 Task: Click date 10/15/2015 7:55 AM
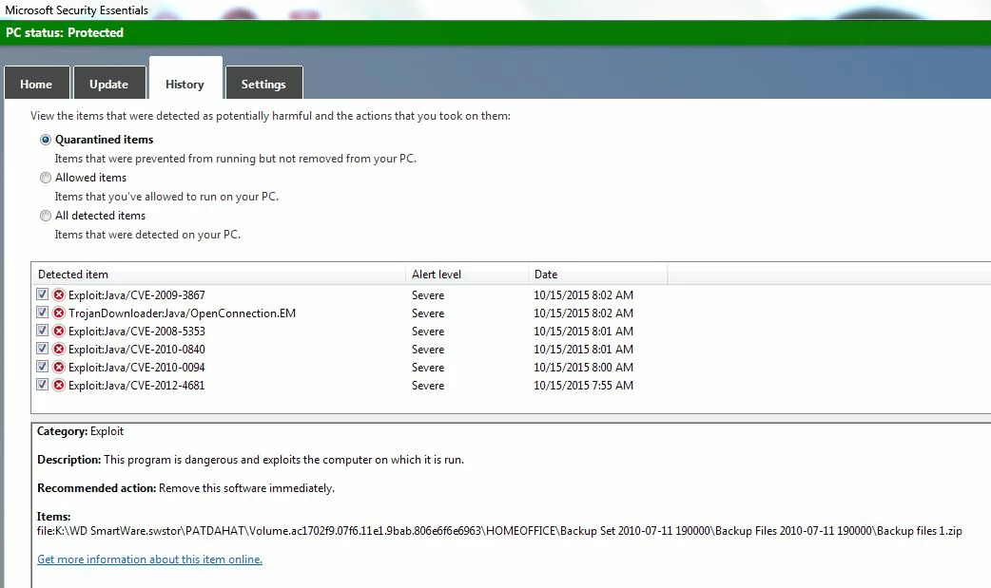(583, 386)
